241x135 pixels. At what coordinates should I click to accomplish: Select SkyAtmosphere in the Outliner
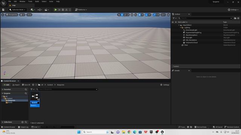(192, 35)
